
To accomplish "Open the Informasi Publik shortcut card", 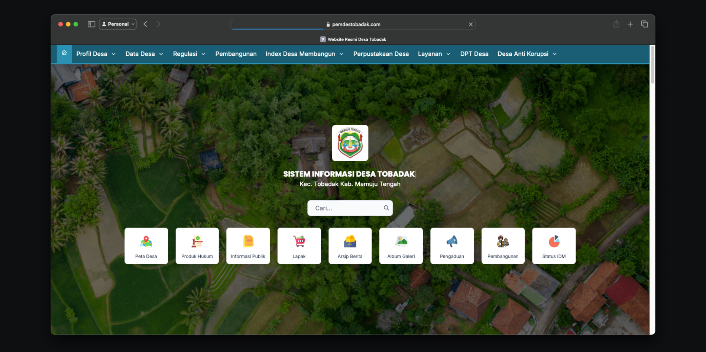I will [x=248, y=246].
